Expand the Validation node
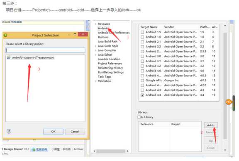 point(95,81)
